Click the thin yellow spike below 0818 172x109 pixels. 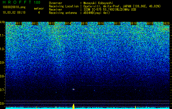(135, 107)
